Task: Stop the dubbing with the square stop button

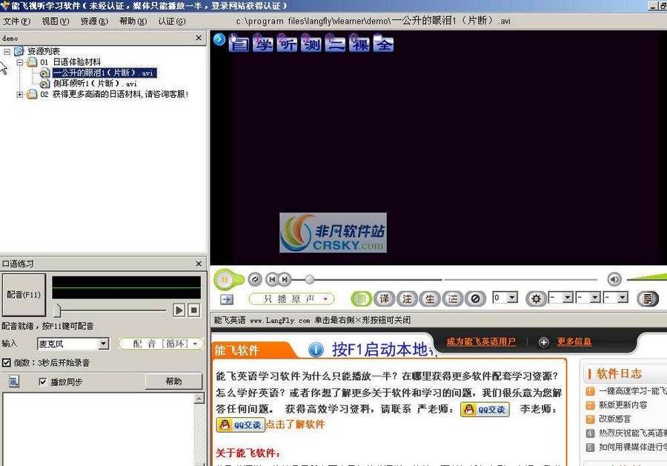Action: point(194,310)
